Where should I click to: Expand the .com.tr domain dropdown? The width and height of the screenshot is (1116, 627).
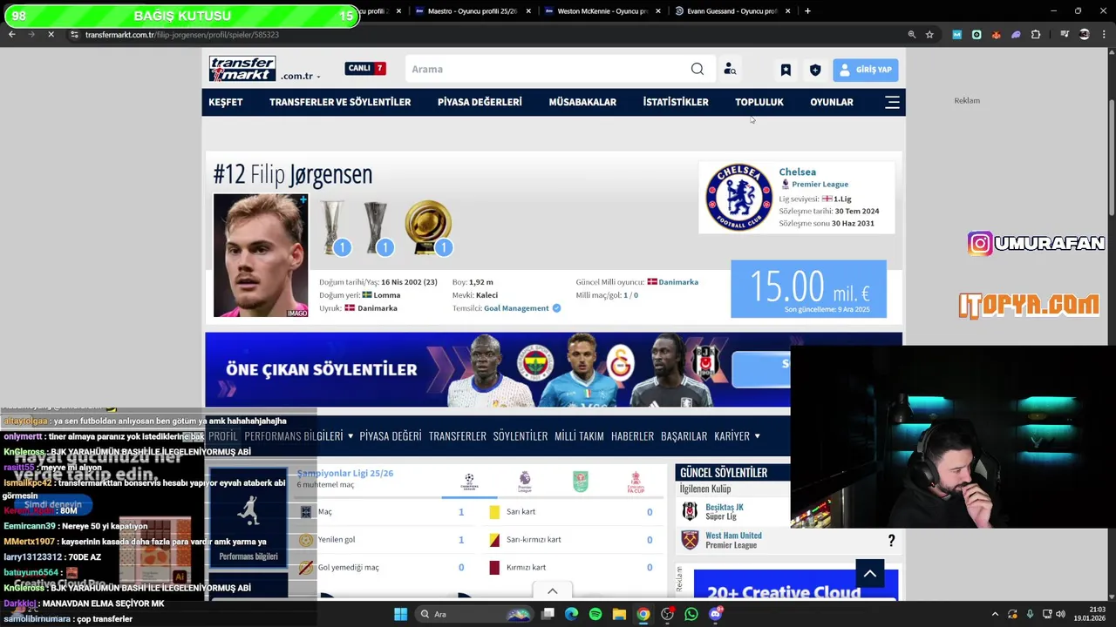(x=301, y=77)
